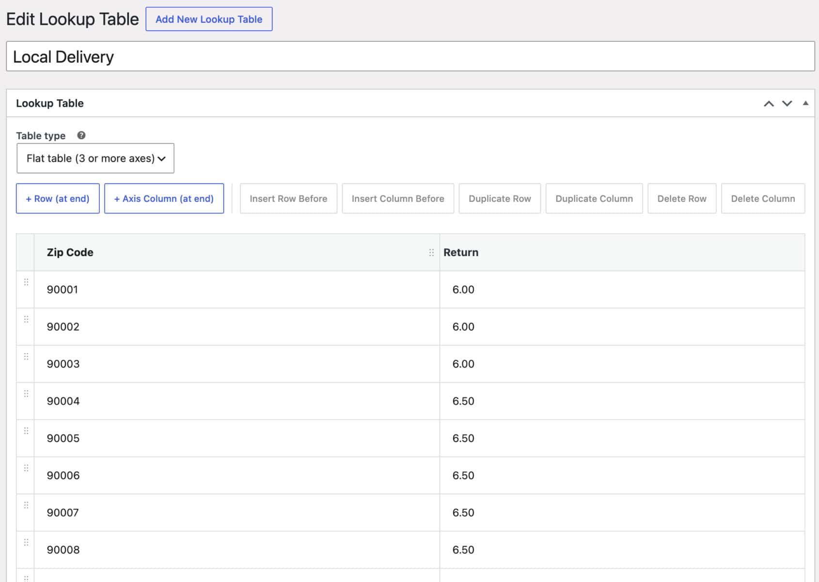This screenshot has height=582, width=819.
Task: Edit zip code cell 90005
Action: 236,438
